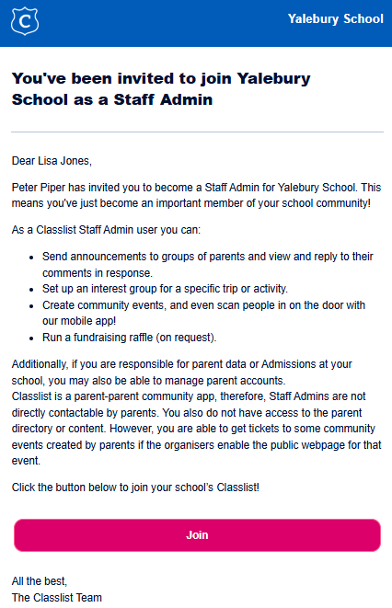
Task: Click the fundraising raffle bullet item
Action: [x=129, y=338]
